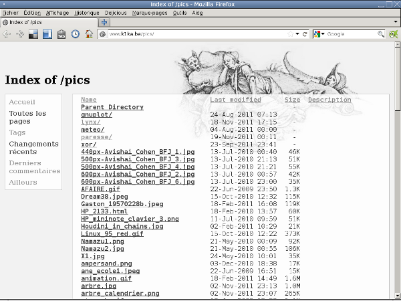Open the Tags sidebar link

pos(17,132)
